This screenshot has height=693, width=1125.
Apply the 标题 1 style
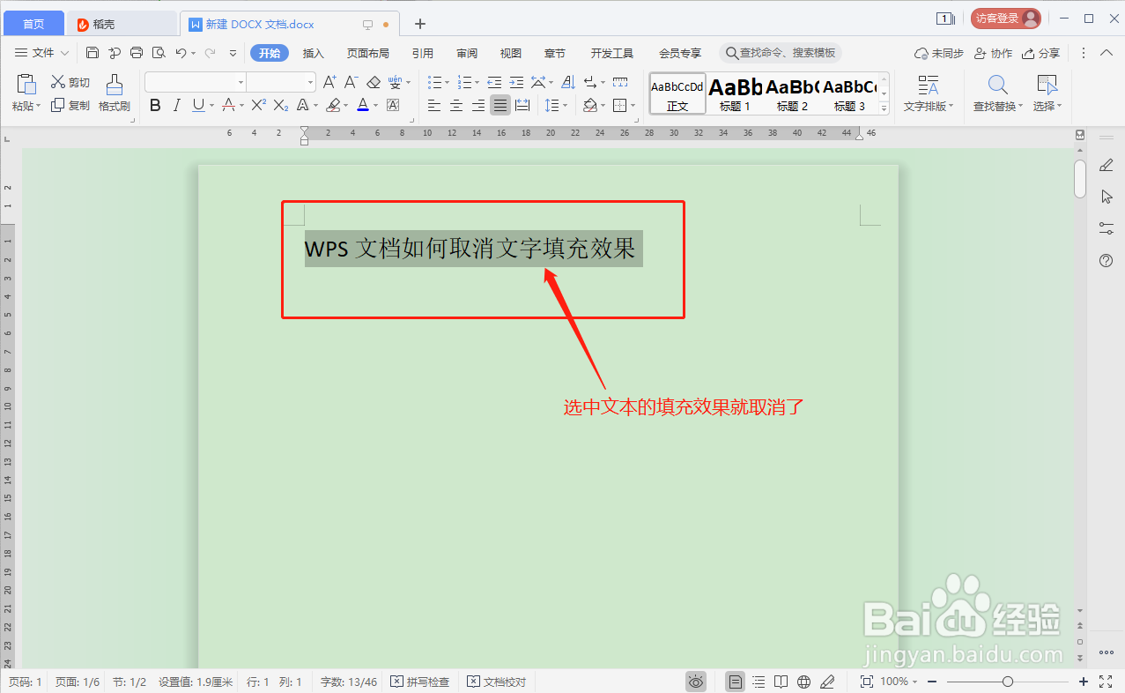click(x=735, y=94)
